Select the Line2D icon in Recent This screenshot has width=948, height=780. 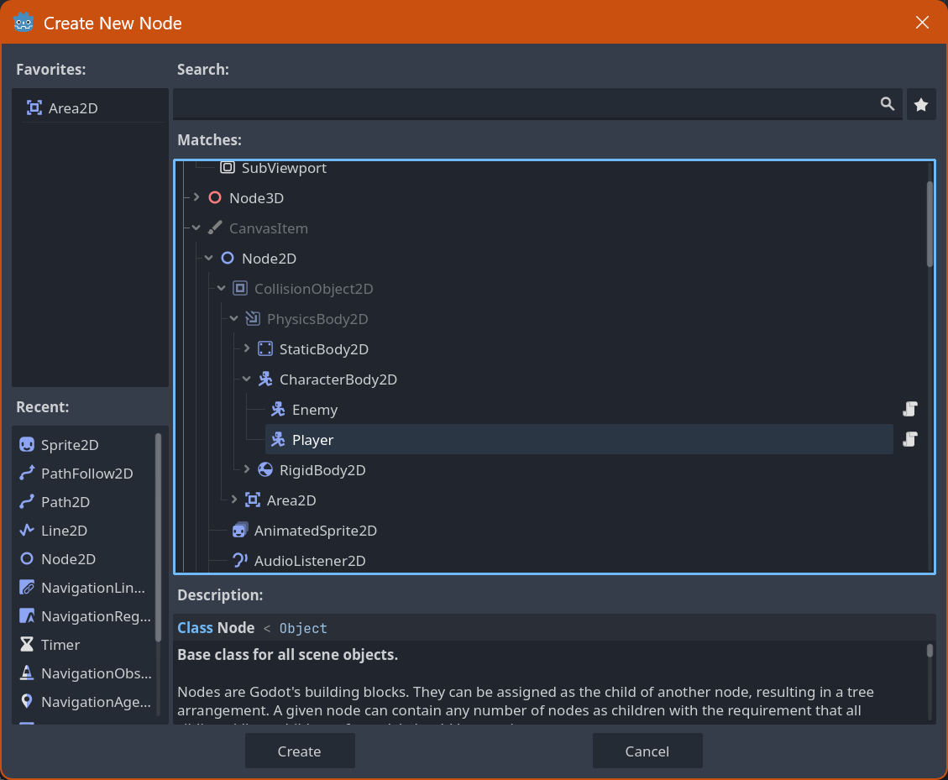point(26,530)
